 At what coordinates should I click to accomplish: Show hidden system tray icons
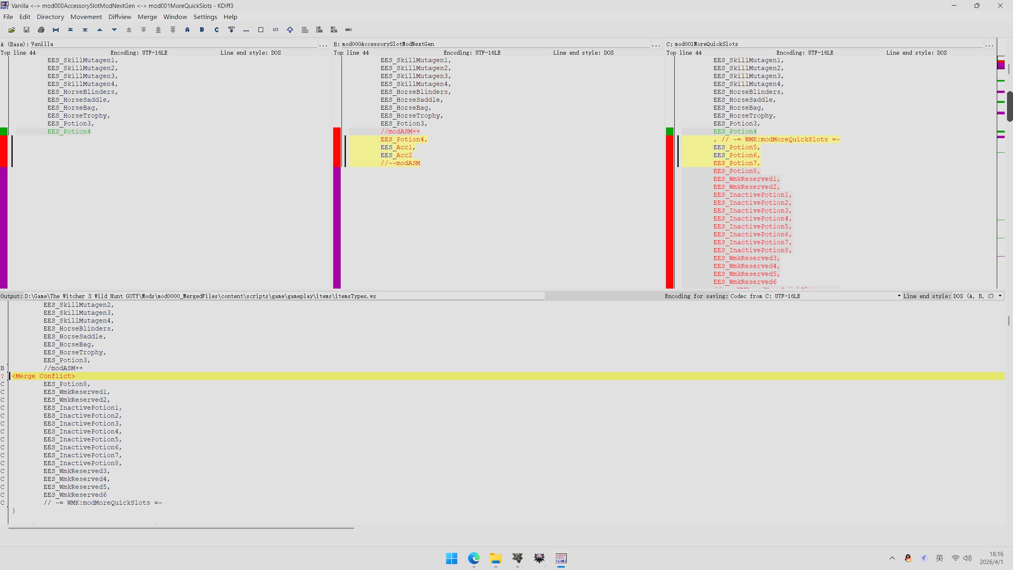pos(892,558)
